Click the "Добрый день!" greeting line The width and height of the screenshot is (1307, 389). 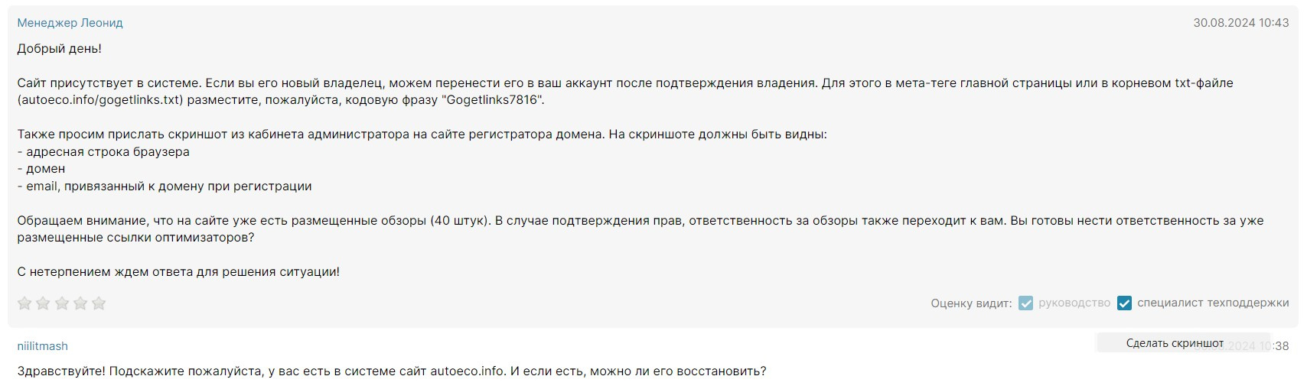pyautogui.click(x=59, y=49)
